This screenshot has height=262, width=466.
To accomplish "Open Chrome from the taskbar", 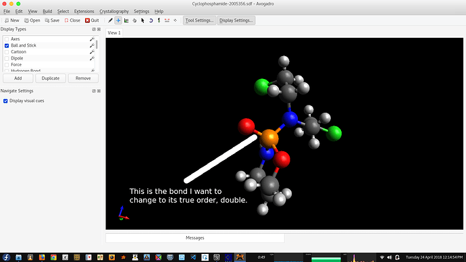I will (x=53, y=257).
